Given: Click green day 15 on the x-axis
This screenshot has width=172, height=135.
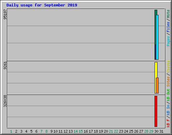Looking at the screenshot, I should tap(81, 131).
